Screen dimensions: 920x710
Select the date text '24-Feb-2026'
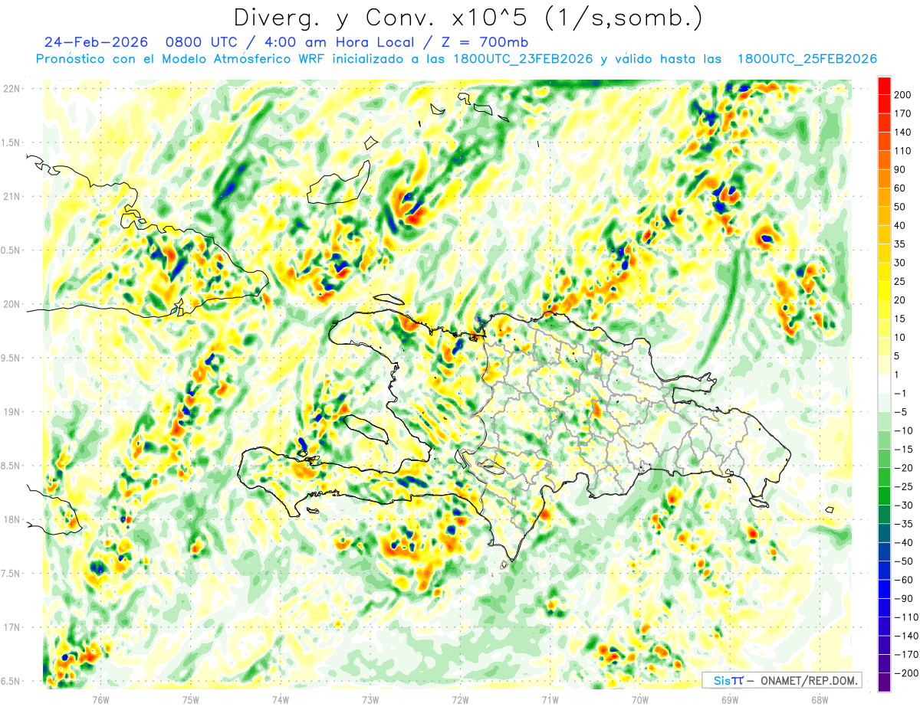click(x=97, y=41)
